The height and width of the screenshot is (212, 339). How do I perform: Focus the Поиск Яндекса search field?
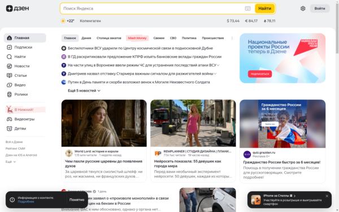coord(153,8)
